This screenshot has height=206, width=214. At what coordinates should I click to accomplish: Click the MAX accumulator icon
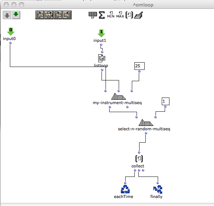click(x=120, y=15)
